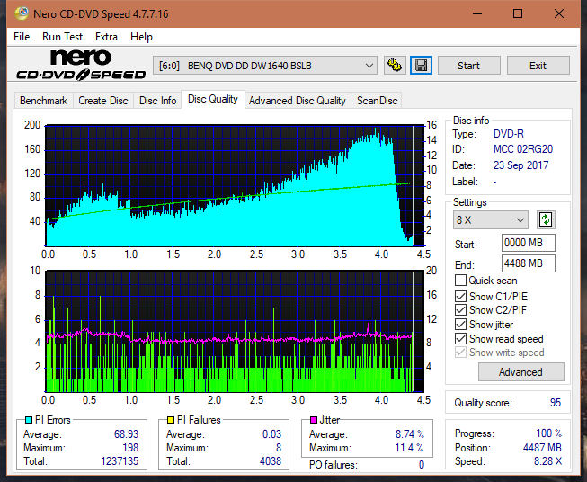This screenshot has height=482, width=587.
Task: Disable Show C1/PIE checkbox
Action: tap(460, 296)
